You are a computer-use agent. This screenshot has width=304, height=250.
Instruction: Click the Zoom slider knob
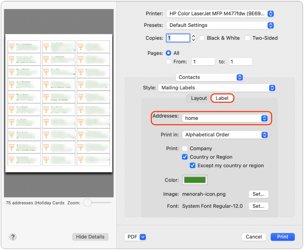point(88,203)
